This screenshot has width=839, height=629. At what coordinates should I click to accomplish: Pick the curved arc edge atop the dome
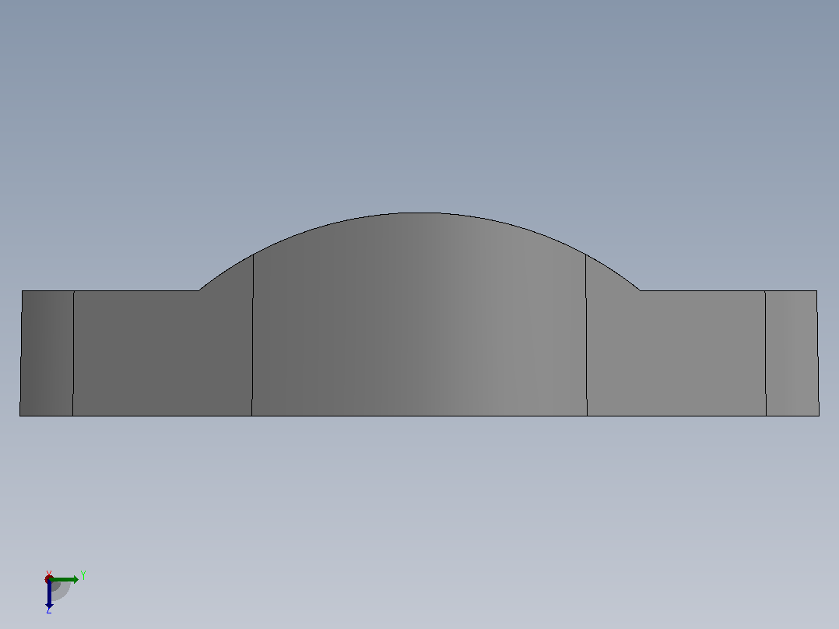pyautogui.click(x=419, y=213)
